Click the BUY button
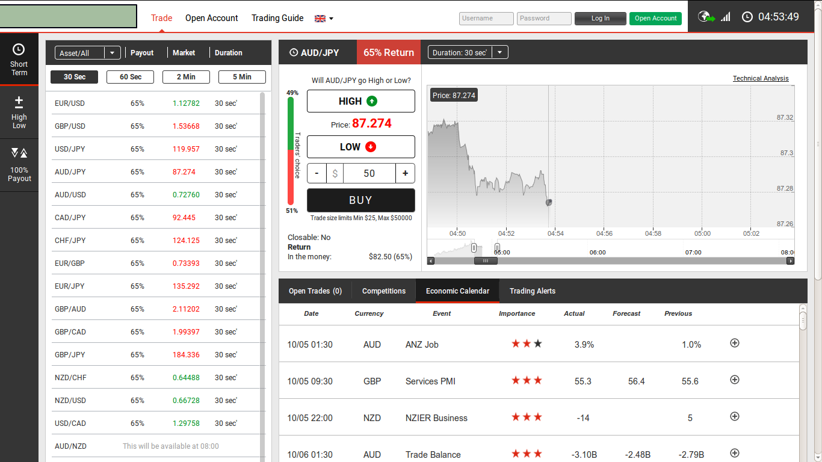The width and height of the screenshot is (822, 462). tap(361, 200)
